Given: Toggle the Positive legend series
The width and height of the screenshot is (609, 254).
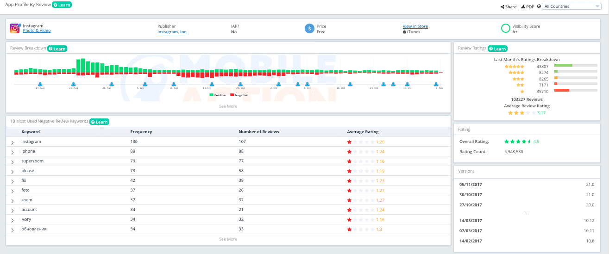Looking at the screenshot, I should point(218,95).
